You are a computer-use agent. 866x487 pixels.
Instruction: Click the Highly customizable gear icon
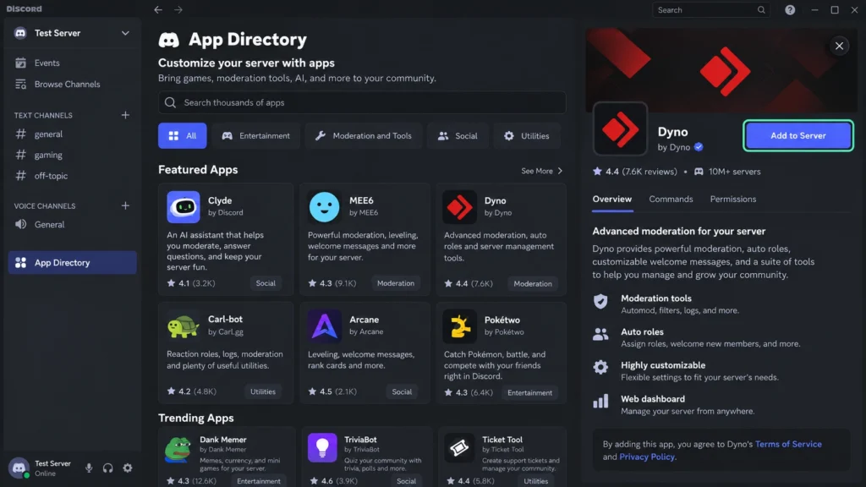tap(600, 367)
